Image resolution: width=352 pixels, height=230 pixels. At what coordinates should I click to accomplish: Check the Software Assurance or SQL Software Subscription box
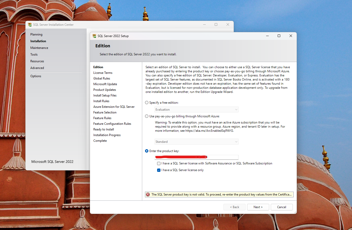[x=159, y=163]
